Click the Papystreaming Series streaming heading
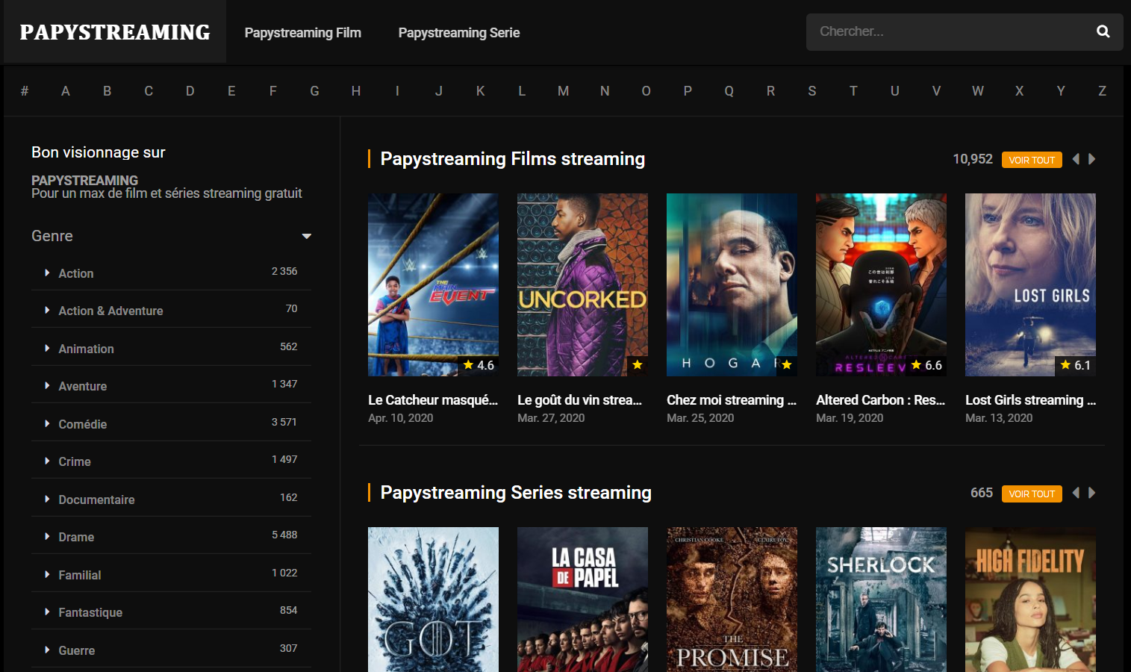Image resolution: width=1131 pixels, height=672 pixels. click(516, 493)
